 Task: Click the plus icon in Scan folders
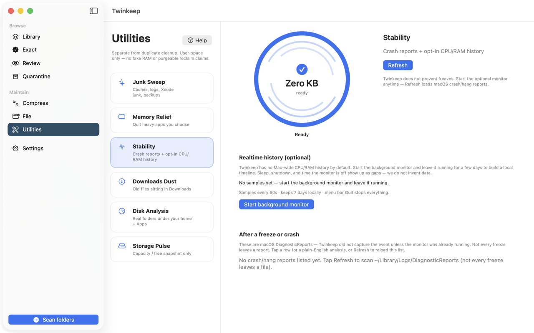[x=36, y=320]
